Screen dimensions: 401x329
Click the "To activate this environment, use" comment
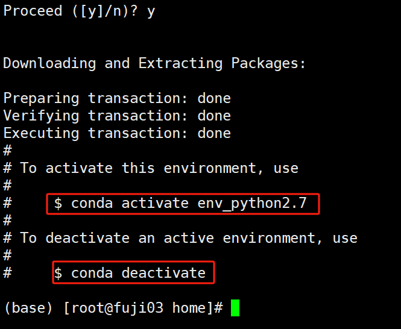click(159, 168)
